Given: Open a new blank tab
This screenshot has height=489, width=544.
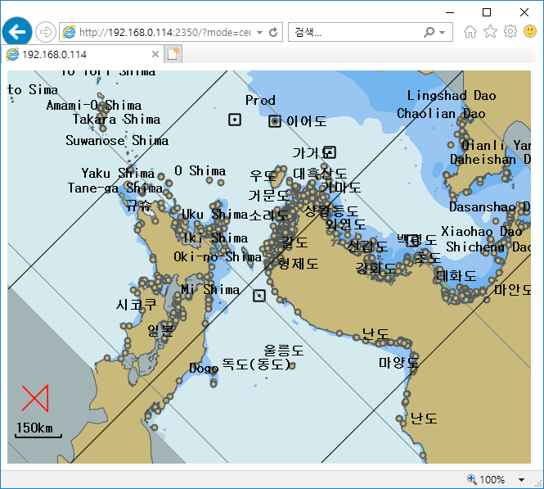Looking at the screenshot, I should 173,54.
